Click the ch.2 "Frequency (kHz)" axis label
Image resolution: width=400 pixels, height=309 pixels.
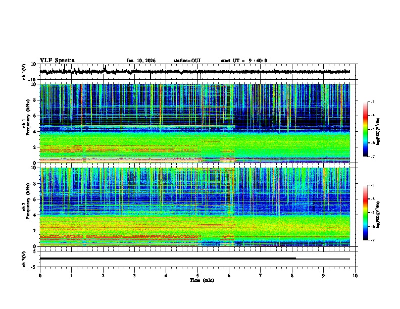pos(28,201)
